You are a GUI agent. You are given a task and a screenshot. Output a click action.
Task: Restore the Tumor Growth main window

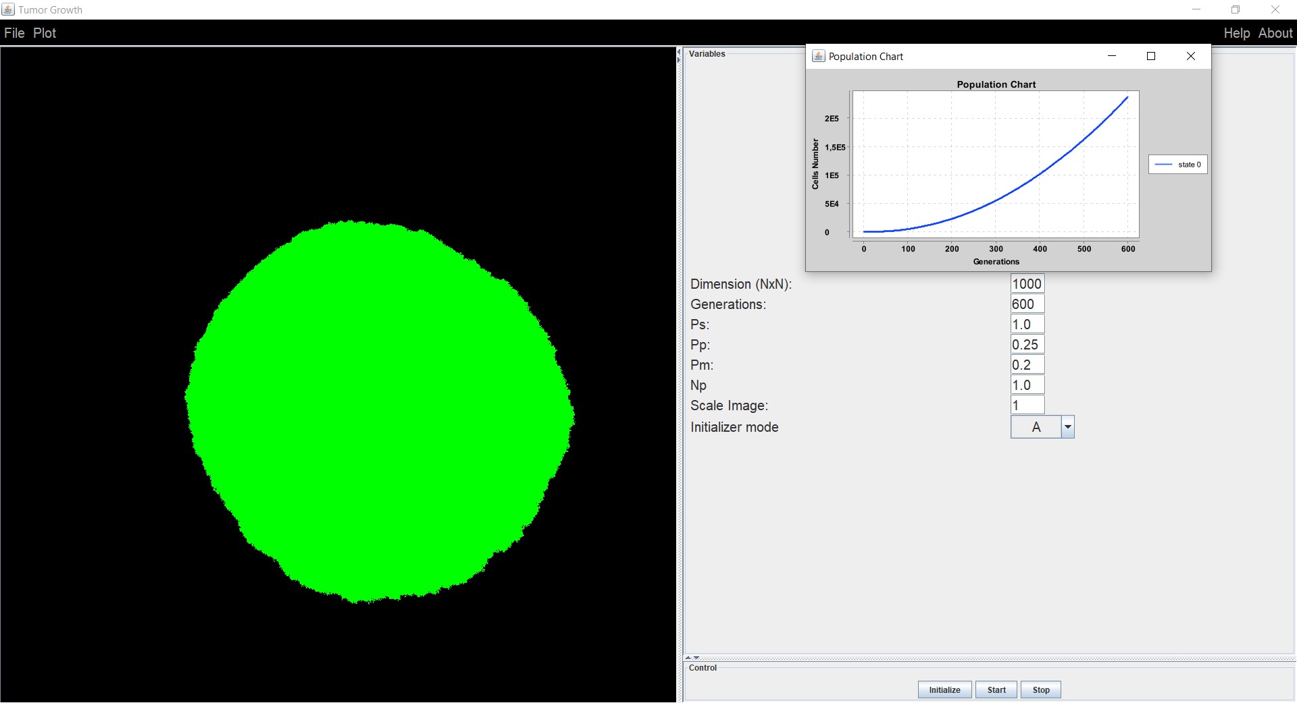coord(1236,9)
